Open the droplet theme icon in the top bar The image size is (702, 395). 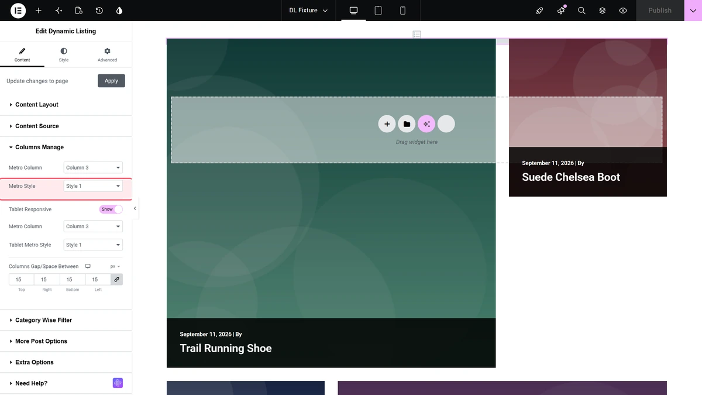point(119,11)
